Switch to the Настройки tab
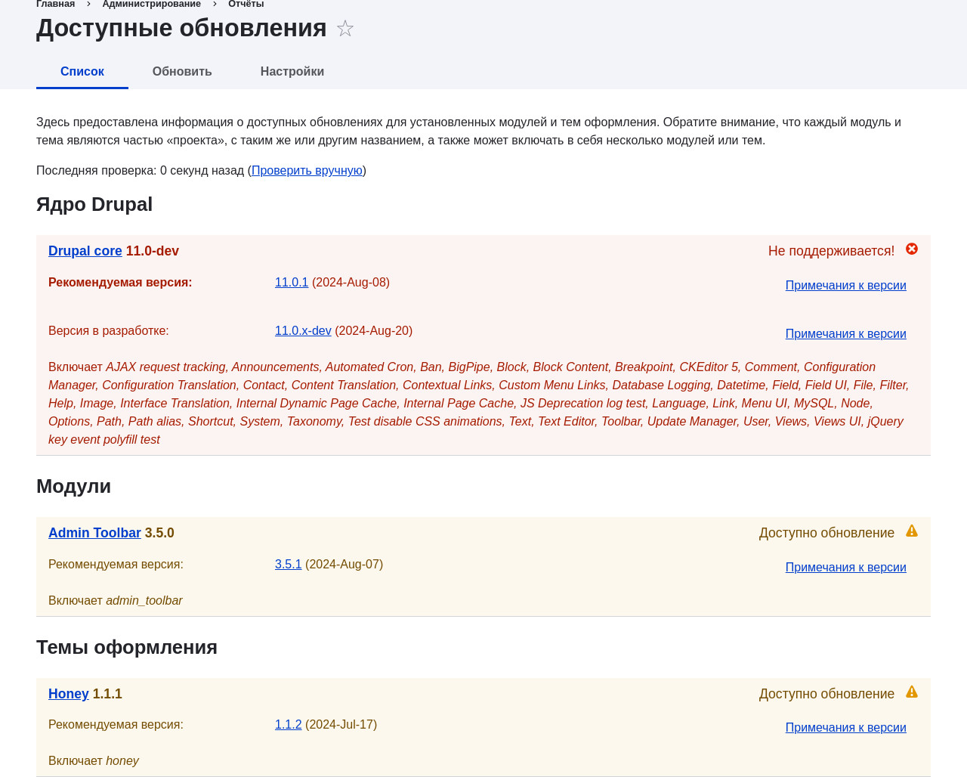 (292, 71)
